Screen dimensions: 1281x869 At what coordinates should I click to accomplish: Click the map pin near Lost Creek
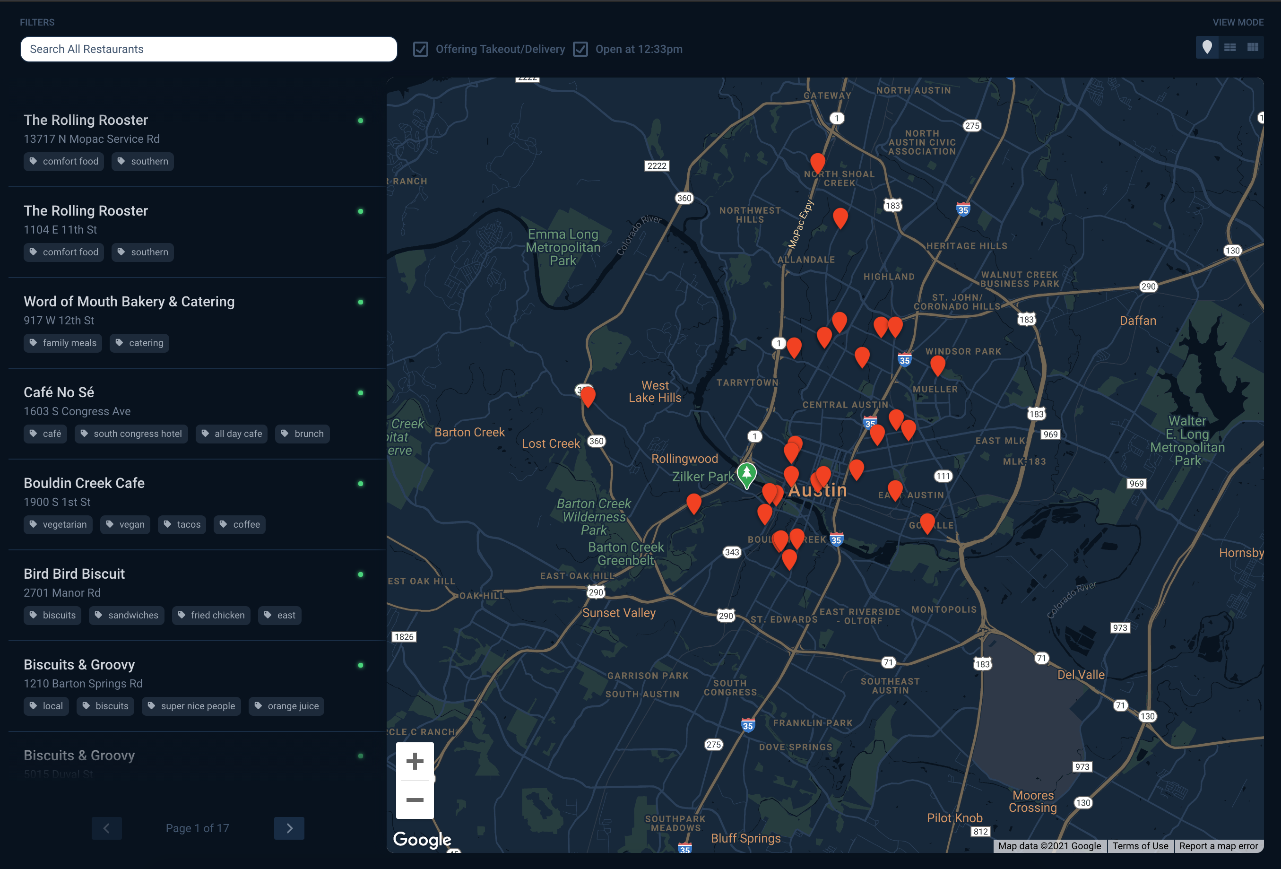pos(588,395)
